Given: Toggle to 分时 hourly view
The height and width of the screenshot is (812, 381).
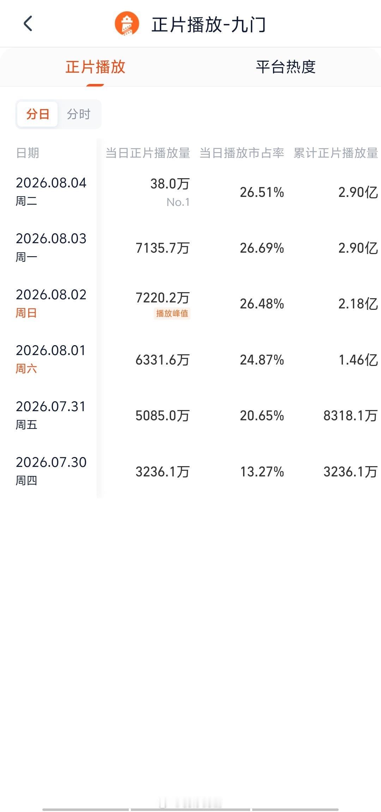Looking at the screenshot, I should point(79,114).
